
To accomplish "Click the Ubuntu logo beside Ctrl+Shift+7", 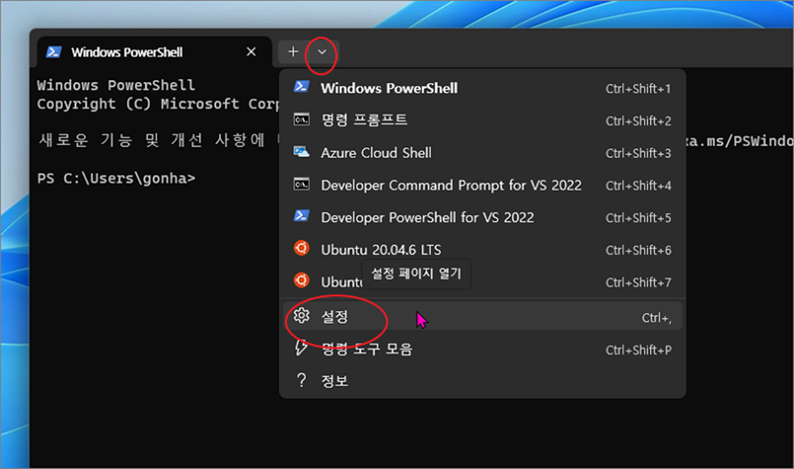I will coord(302,280).
